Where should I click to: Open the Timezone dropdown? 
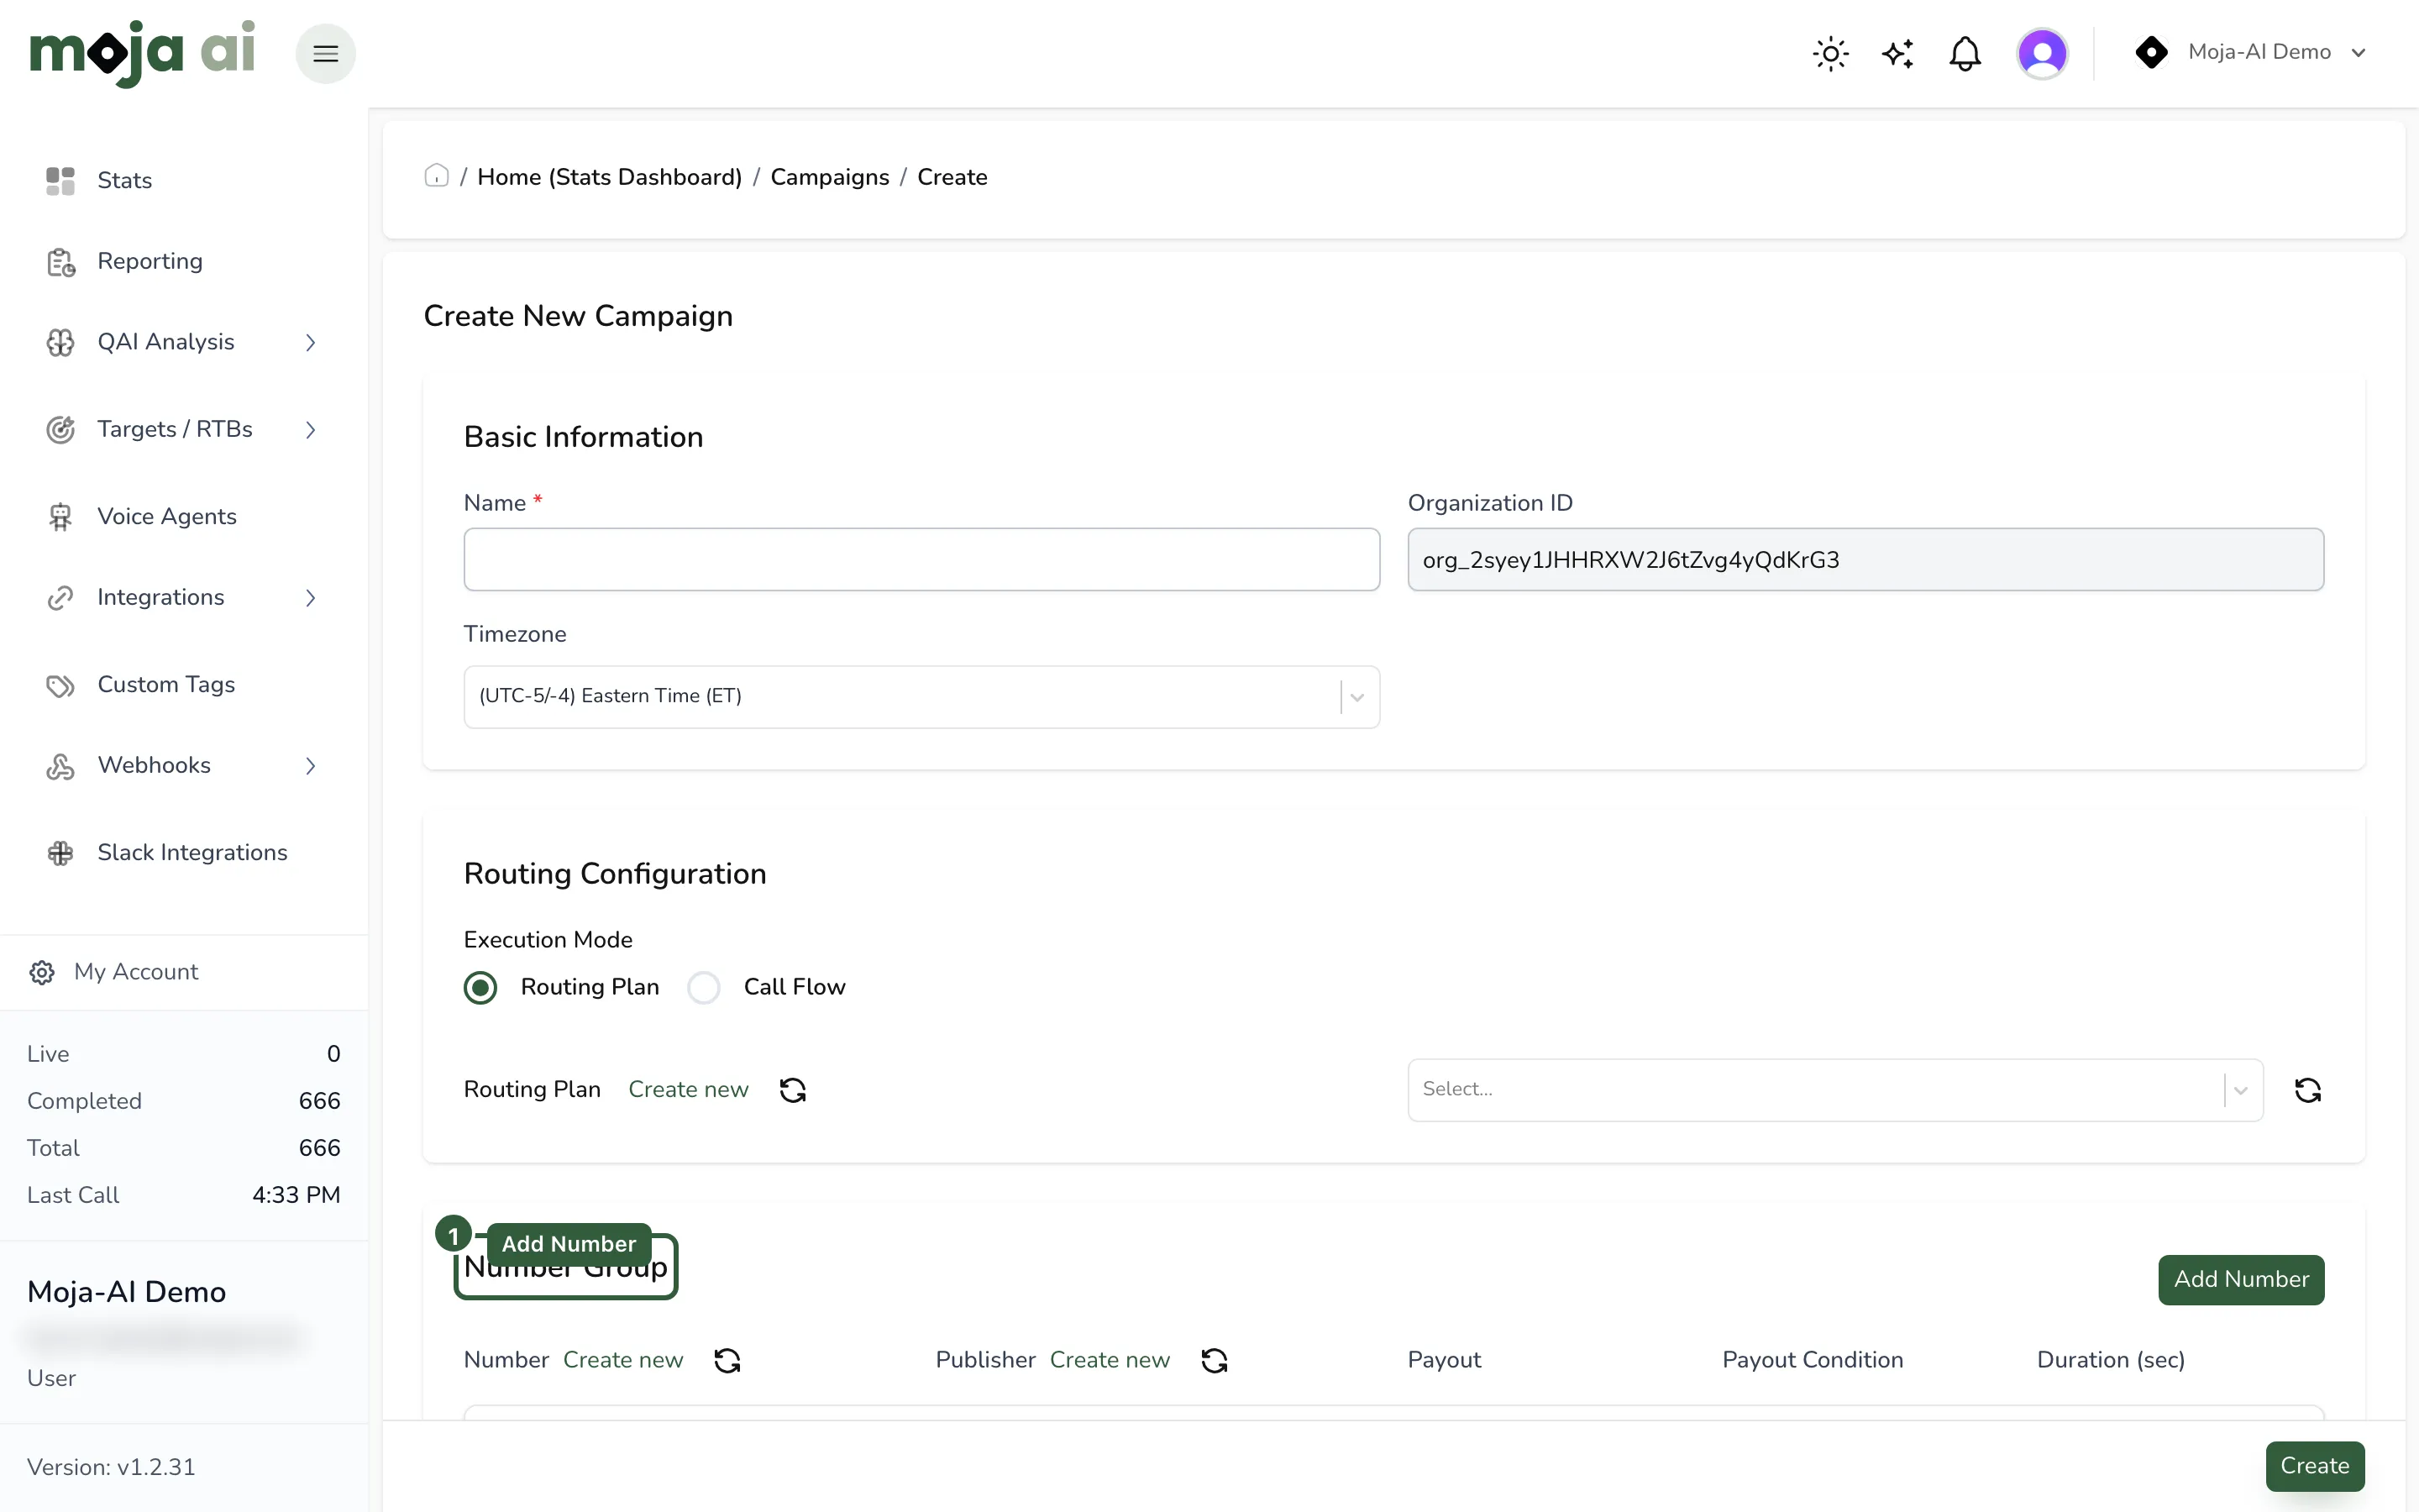(x=921, y=697)
